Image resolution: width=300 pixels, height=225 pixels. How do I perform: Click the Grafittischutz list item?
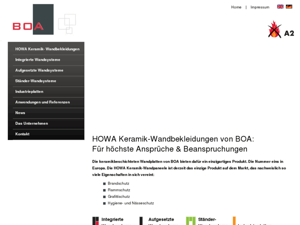(118, 197)
